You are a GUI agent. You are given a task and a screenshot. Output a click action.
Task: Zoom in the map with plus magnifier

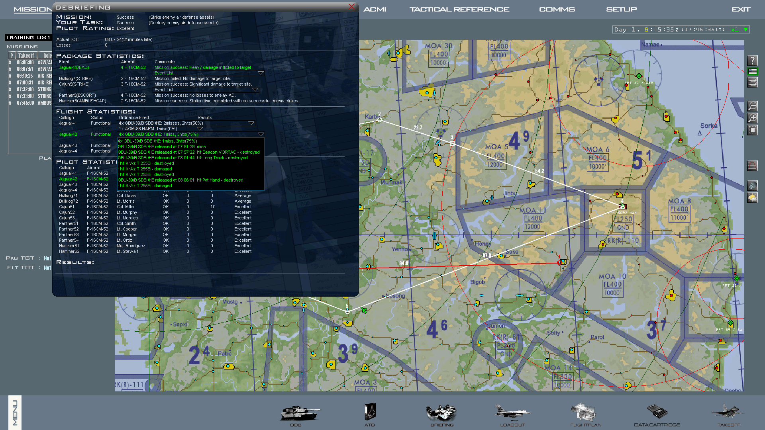tap(752, 118)
